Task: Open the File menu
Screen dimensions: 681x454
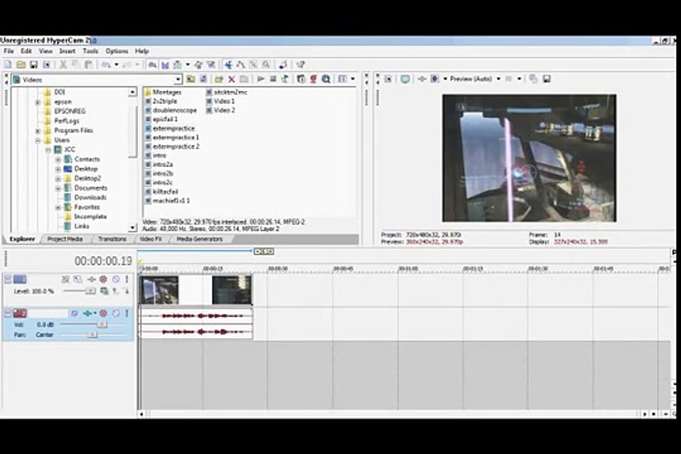Action: pyautogui.click(x=9, y=51)
